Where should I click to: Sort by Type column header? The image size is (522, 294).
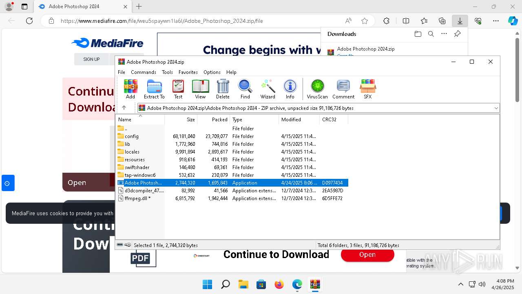click(x=254, y=120)
